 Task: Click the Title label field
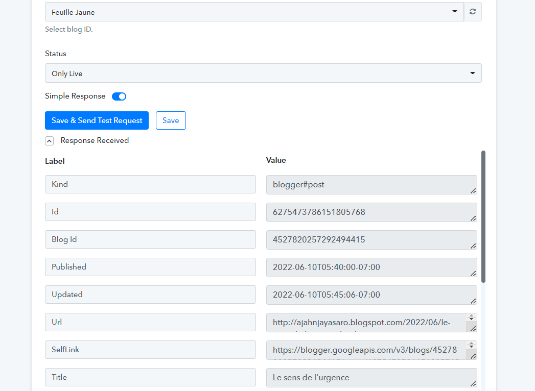(x=150, y=377)
